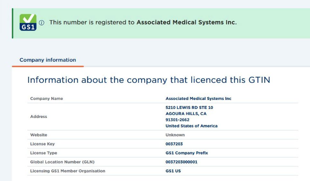
Task: Click the address line 5210 LEWIS RD STE 10
Action: pyautogui.click(x=189, y=108)
